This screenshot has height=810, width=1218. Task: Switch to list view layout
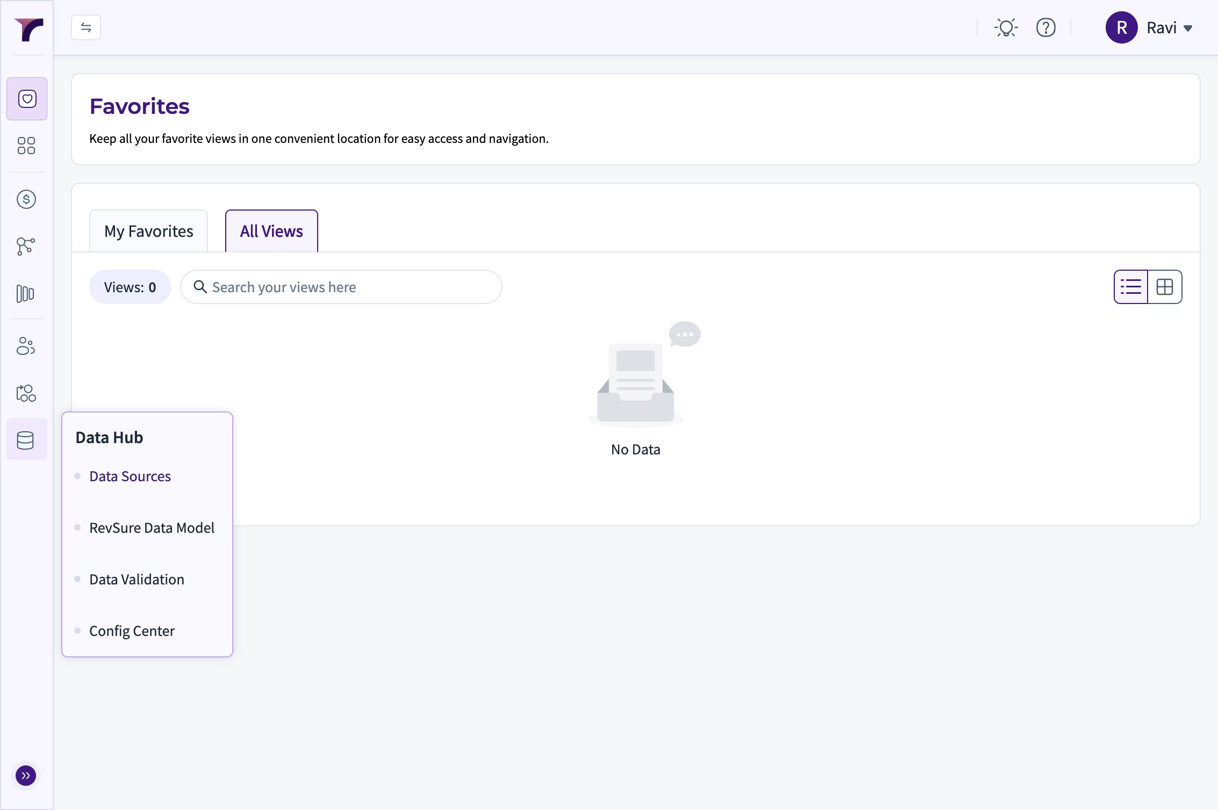coord(1131,287)
